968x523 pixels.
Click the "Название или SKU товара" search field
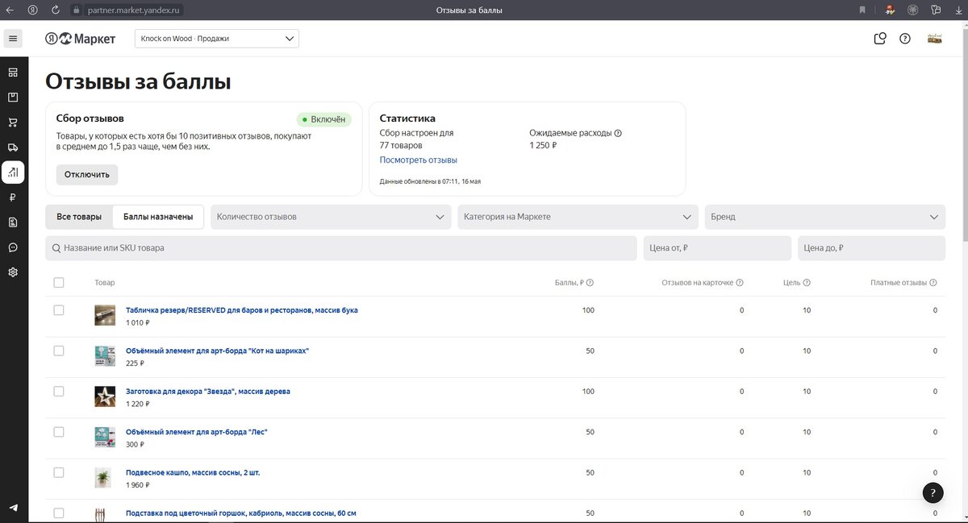point(341,248)
